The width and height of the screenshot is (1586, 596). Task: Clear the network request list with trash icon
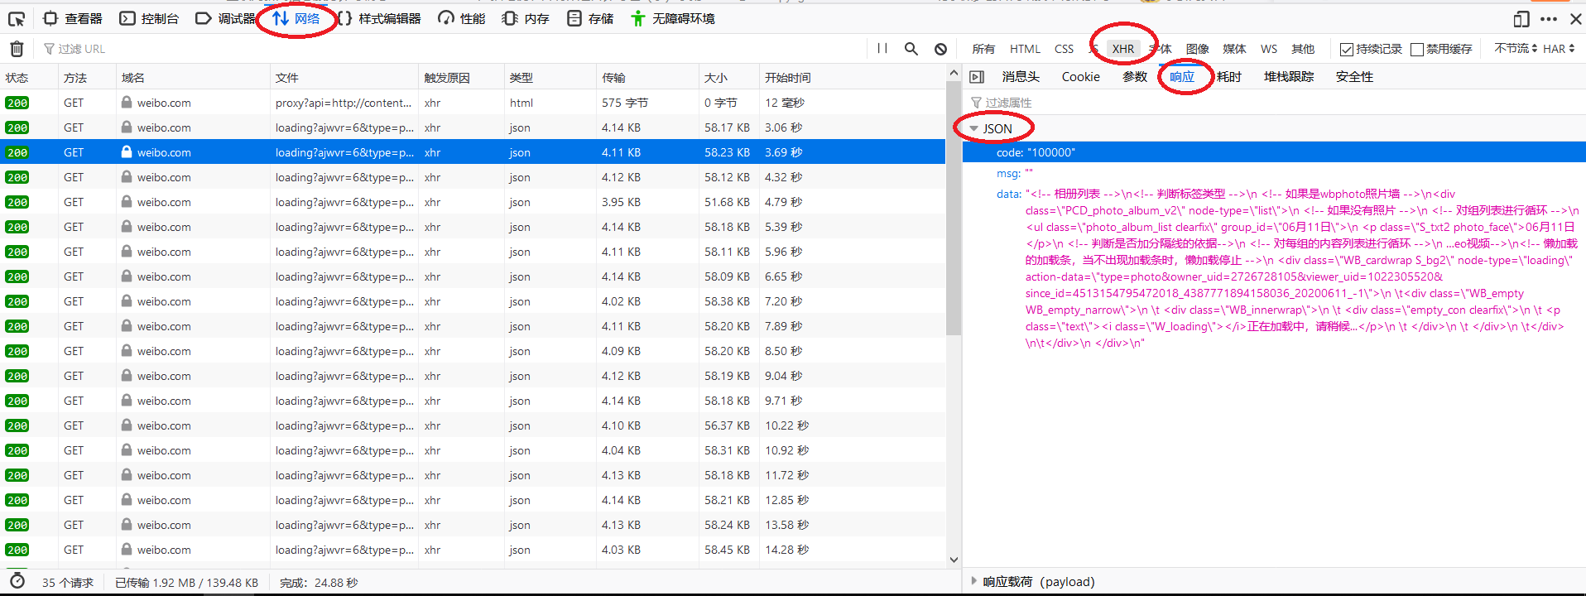pyautogui.click(x=17, y=49)
